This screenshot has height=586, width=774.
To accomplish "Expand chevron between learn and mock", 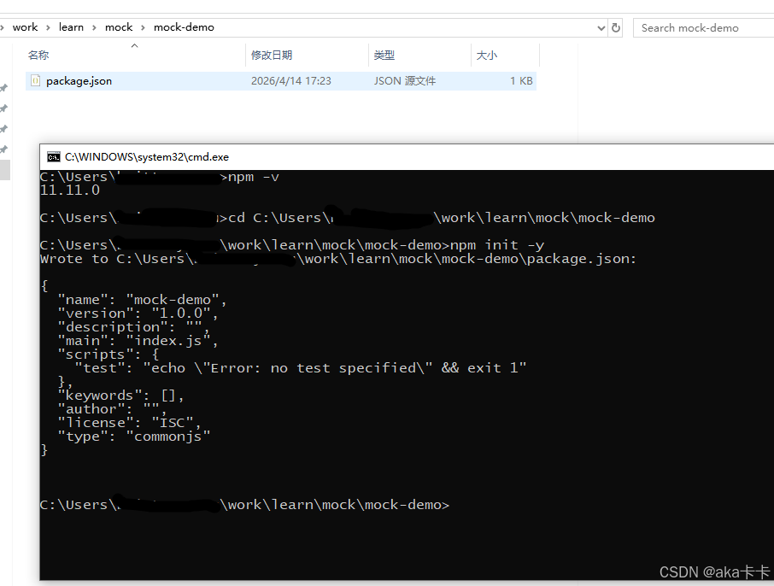I will (x=94, y=27).
